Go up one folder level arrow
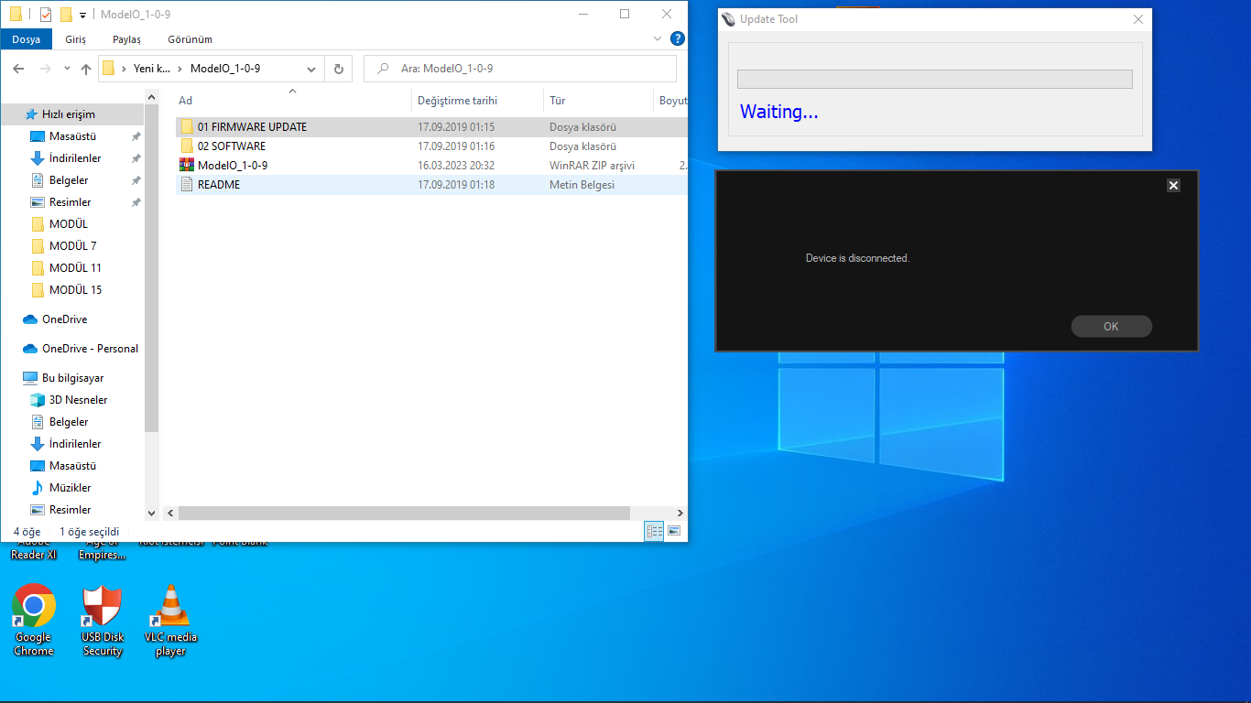Viewport: 1251px width, 703px height. click(86, 69)
